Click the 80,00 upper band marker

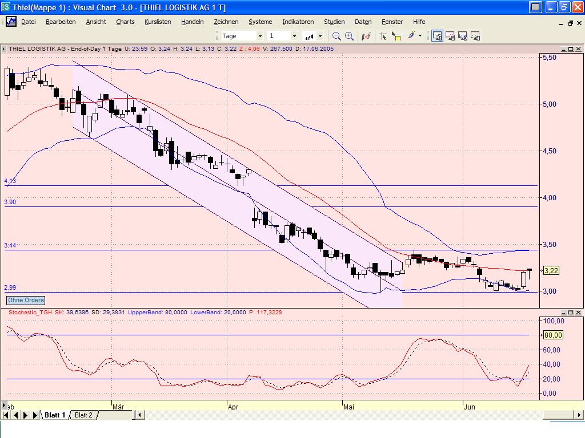click(x=553, y=335)
